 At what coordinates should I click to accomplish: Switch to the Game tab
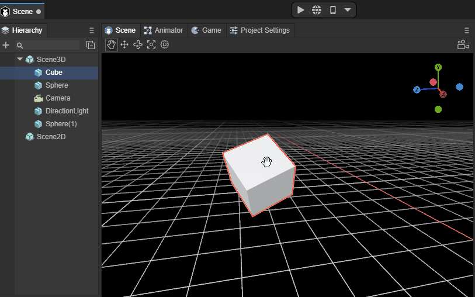(x=206, y=30)
